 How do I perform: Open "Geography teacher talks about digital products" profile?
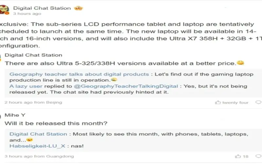click(x=79, y=74)
